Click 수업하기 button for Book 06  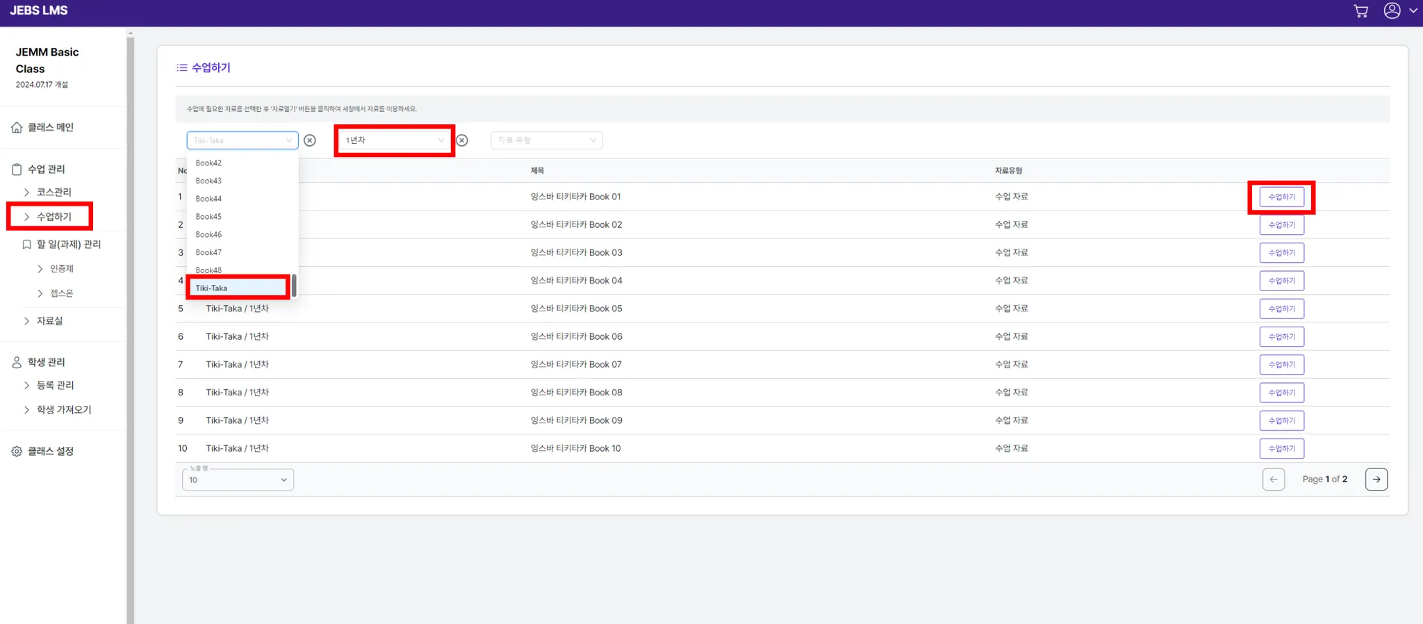(x=1281, y=336)
